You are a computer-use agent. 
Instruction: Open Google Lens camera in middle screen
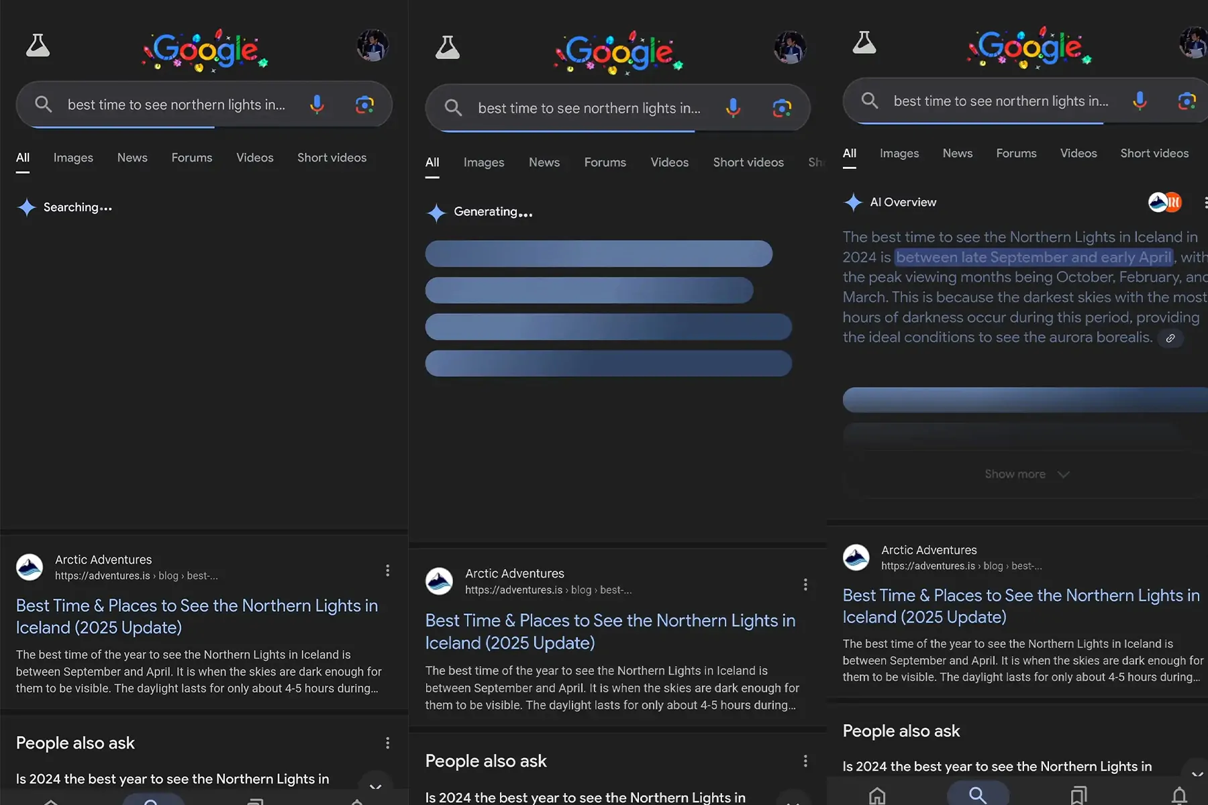(x=782, y=108)
